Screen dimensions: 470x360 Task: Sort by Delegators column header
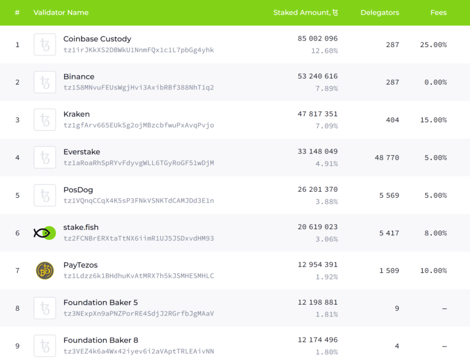click(x=380, y=12)
